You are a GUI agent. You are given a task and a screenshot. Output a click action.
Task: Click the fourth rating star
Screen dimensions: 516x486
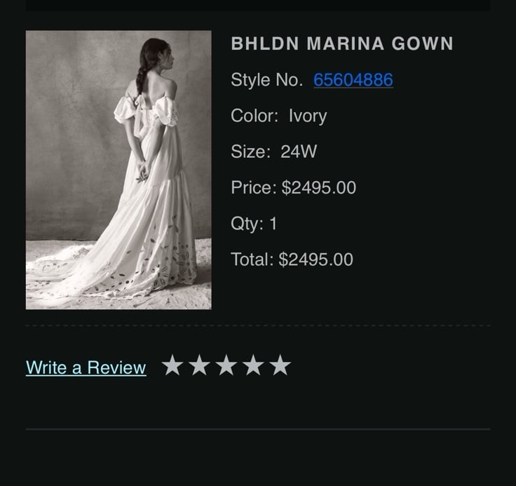pos(253,365)
